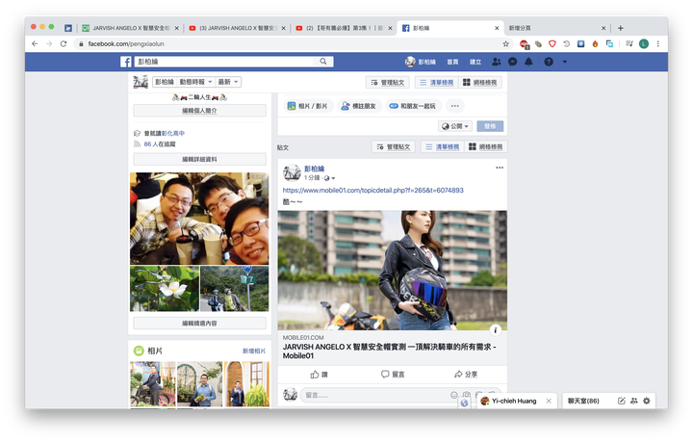Click 編輯個人簡介 button
This screenshot has width=693, height=442.
(200, 111)
